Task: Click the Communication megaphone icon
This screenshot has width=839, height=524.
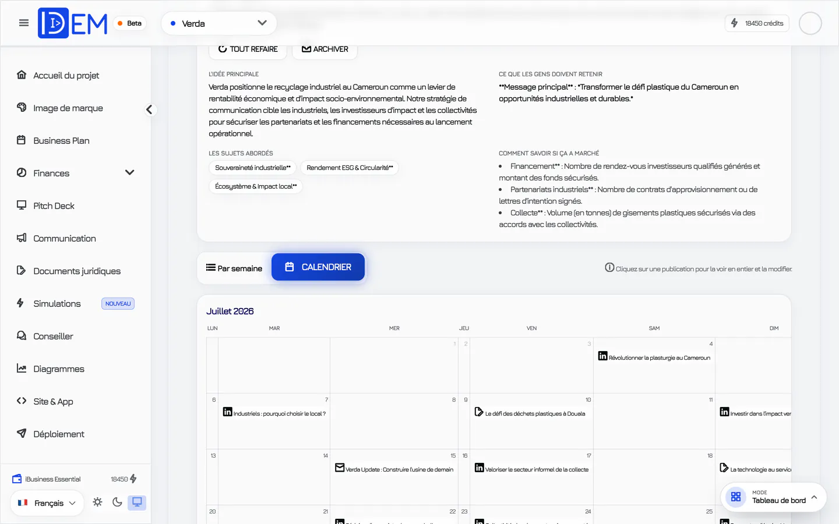Action: coord(22,238)
